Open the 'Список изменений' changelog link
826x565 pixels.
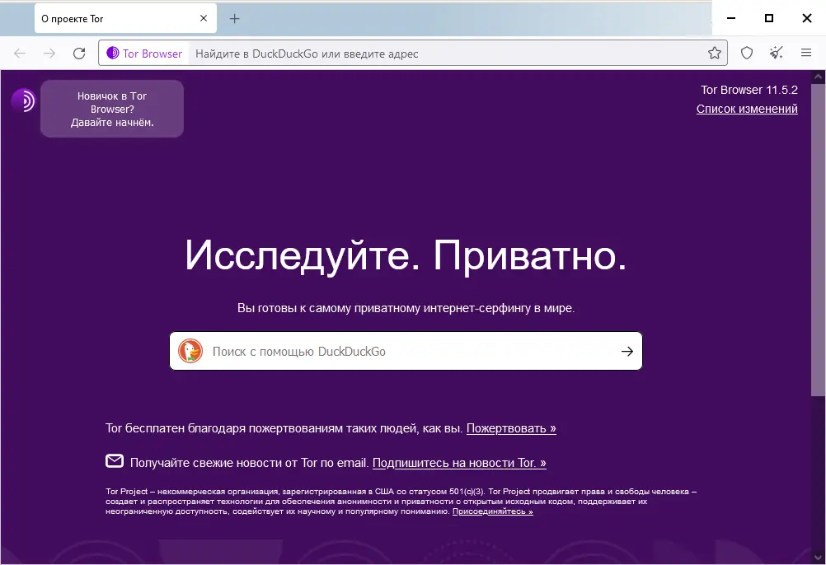pos(747,109)
